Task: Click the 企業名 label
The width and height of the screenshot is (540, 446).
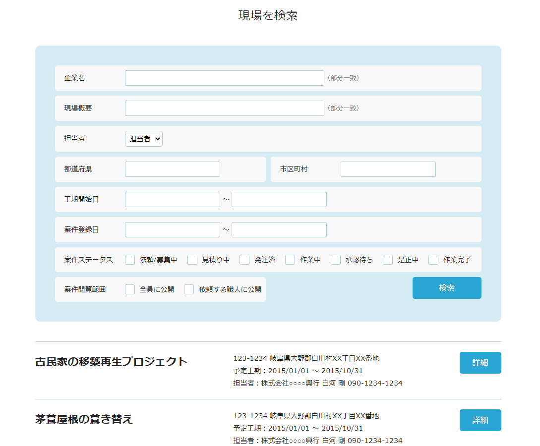Action: point(74,78)
